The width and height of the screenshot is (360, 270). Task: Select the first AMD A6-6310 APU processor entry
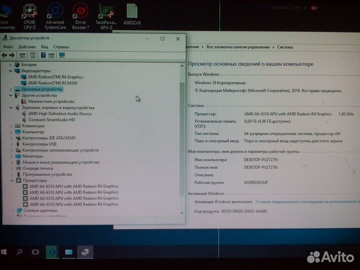(74, 186)
